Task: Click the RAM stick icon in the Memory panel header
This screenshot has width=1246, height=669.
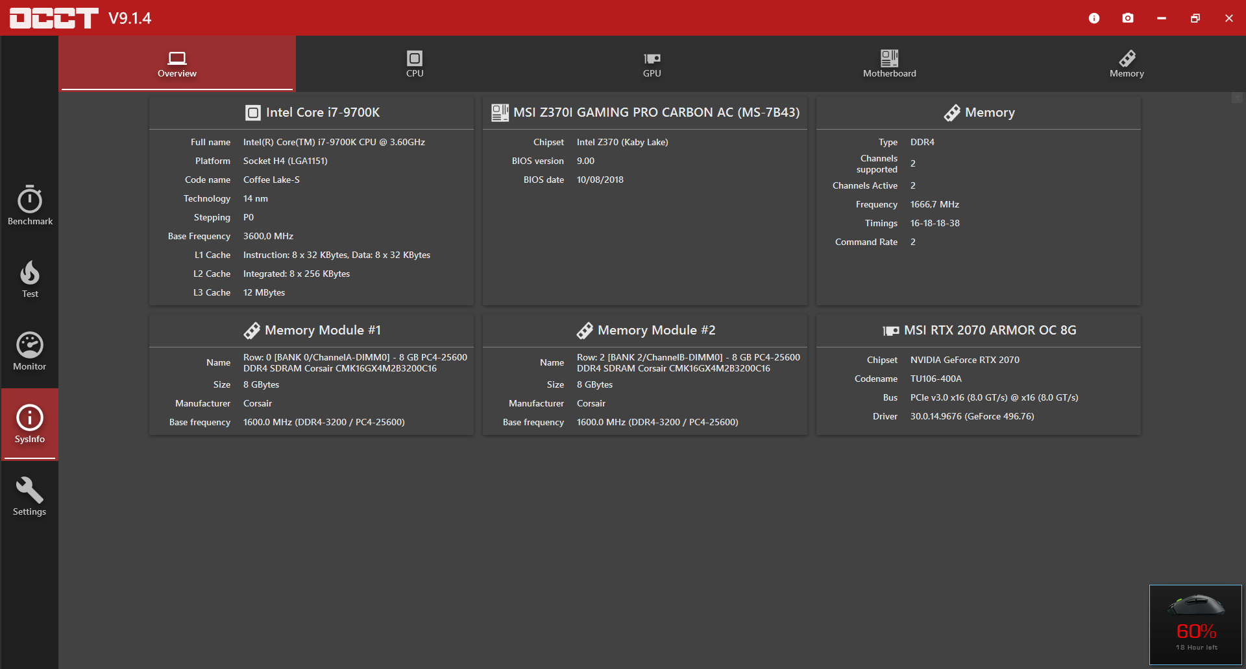Action: [x=953, y=112]
